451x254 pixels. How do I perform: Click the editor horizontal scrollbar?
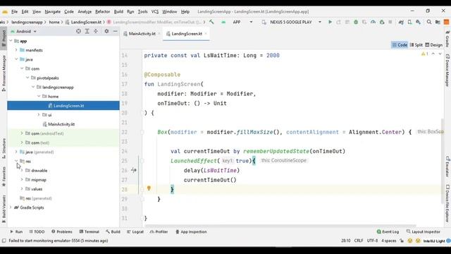point(280,226)
